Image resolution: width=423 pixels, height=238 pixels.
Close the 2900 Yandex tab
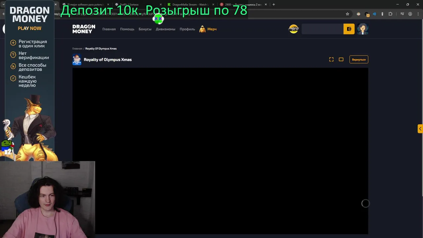pyautogui.click(x=266, y=5)
